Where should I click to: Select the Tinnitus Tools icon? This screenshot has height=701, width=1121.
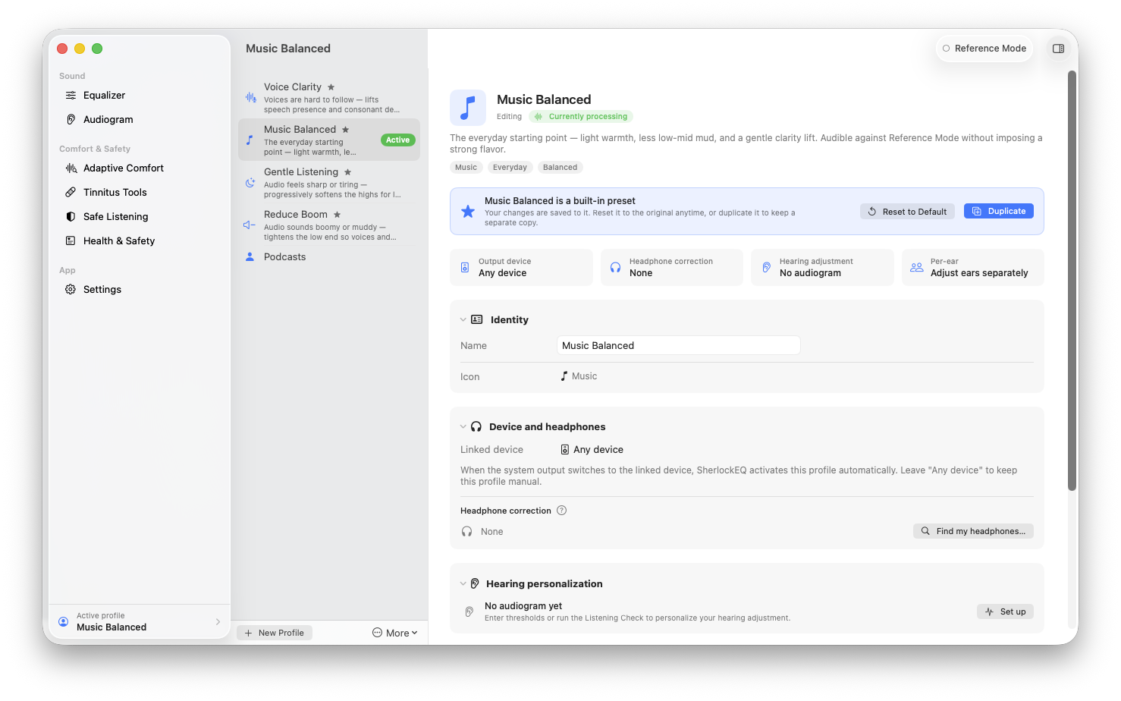tap(71, 193)
